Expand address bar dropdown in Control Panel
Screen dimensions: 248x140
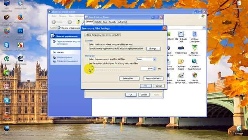click(x=204, y=28)
